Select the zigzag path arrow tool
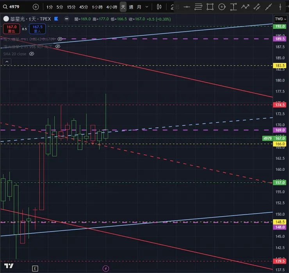 (245, 7)
